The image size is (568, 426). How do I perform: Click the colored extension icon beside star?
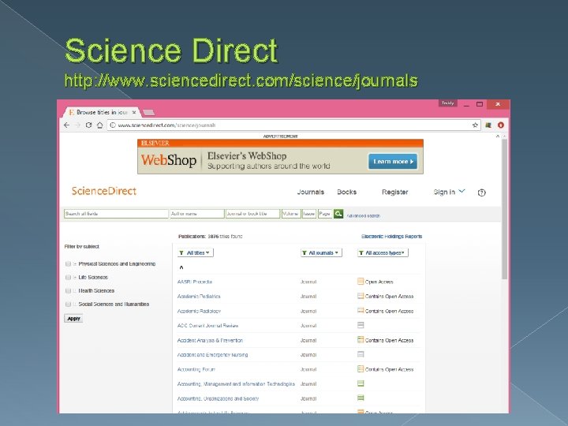488,125
